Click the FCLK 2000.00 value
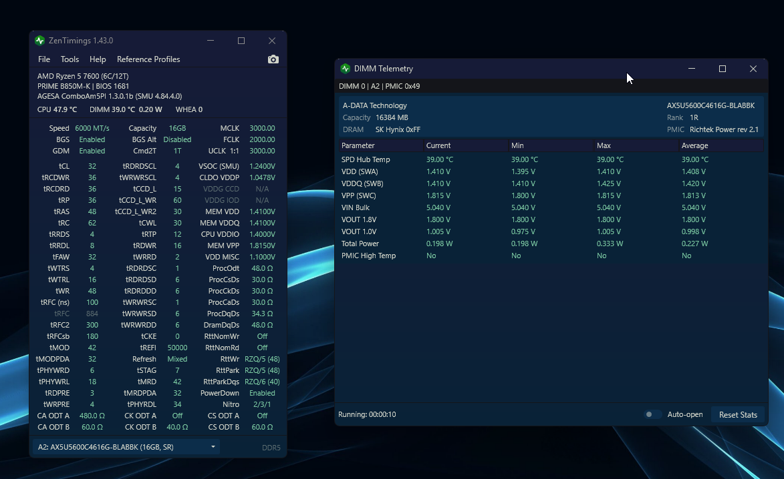 tap(262, 139)
